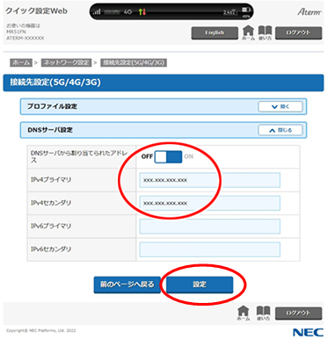Check the green and red data transfer arrows

pyautogui.click(x=142, y=11)
